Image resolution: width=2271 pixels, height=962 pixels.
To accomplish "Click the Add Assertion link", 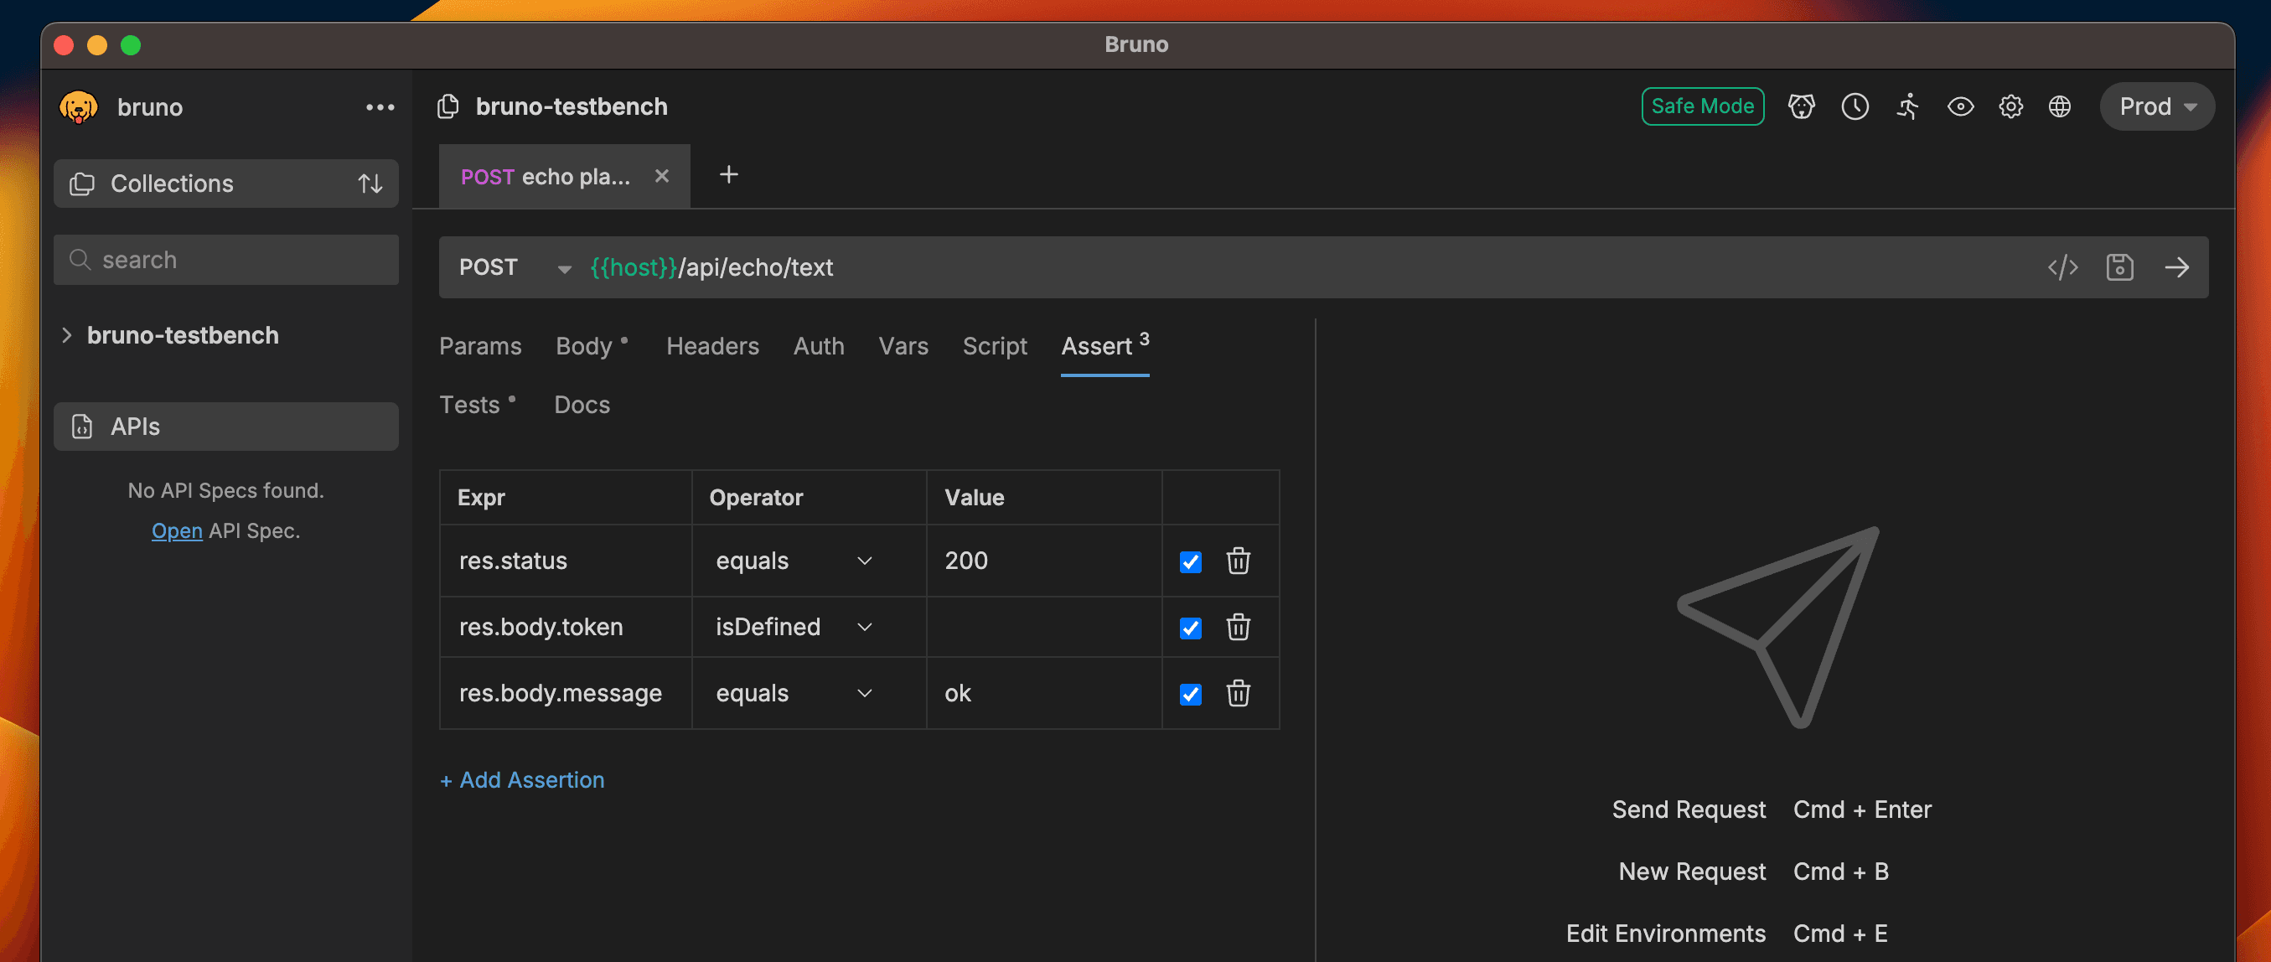I will pyautogui.click(x=522, y=779).
